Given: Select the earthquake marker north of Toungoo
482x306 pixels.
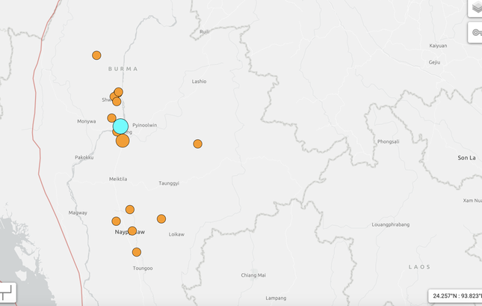Looking at the screenshot, I should pos(136,252).
